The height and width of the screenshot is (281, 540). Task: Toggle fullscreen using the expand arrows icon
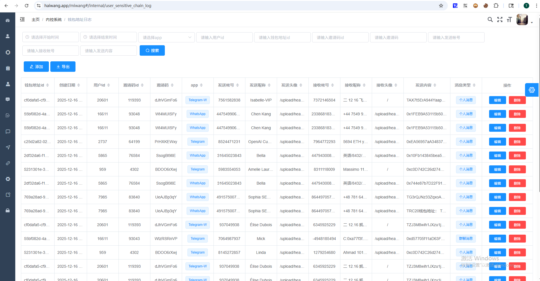tap(500, 20)
